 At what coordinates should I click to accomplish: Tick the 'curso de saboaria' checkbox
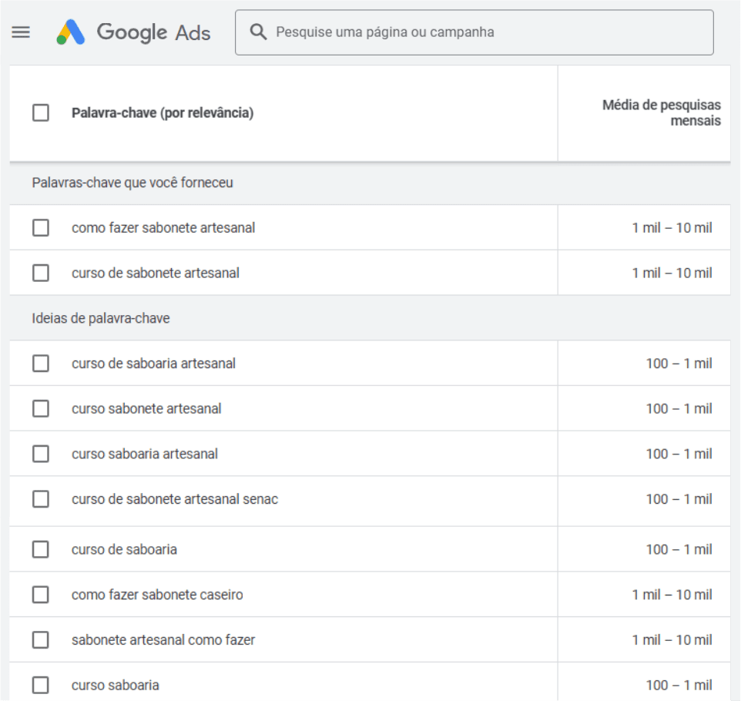[41, 549]
